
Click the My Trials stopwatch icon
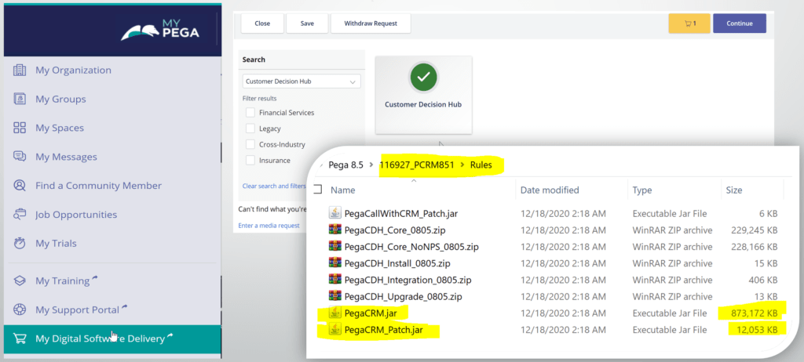(20, 243)
